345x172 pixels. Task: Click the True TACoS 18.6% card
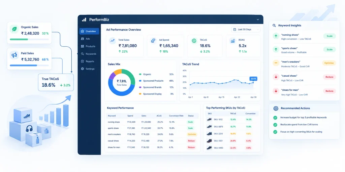[56, 82]
